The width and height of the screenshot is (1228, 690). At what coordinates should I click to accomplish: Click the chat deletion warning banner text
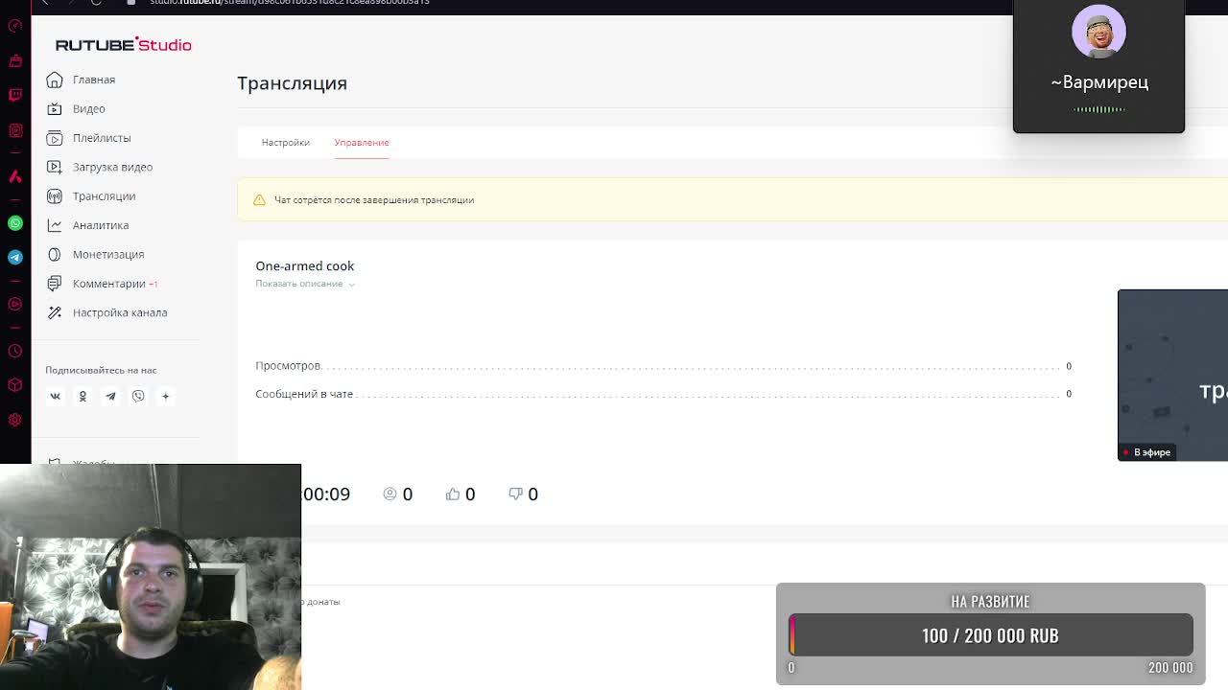(x=374, y=200)
